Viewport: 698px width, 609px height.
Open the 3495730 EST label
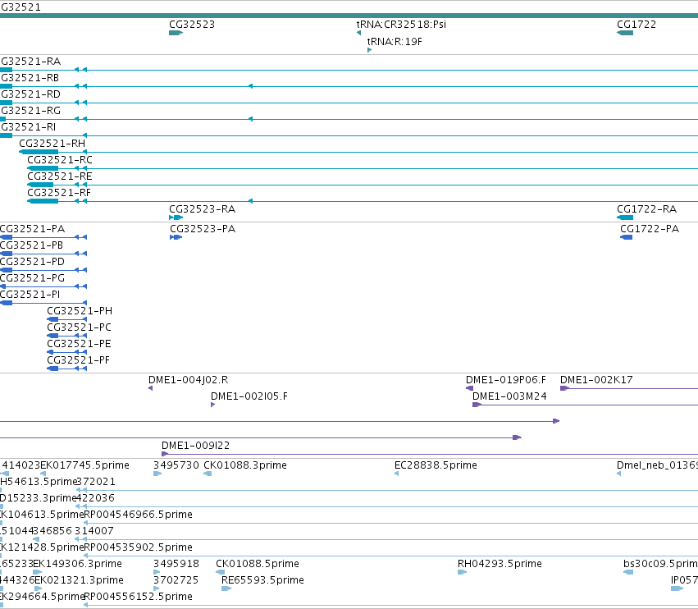pyautogui.click(x=176, y=465)
